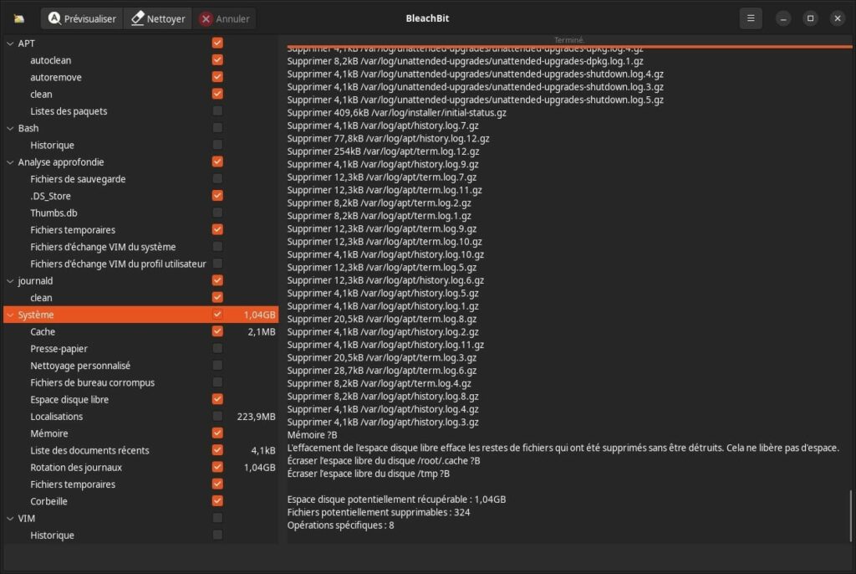The image size is (856, 574).
Task: Start cleaning with the Nettoyer button
Action: click(158, 18)
